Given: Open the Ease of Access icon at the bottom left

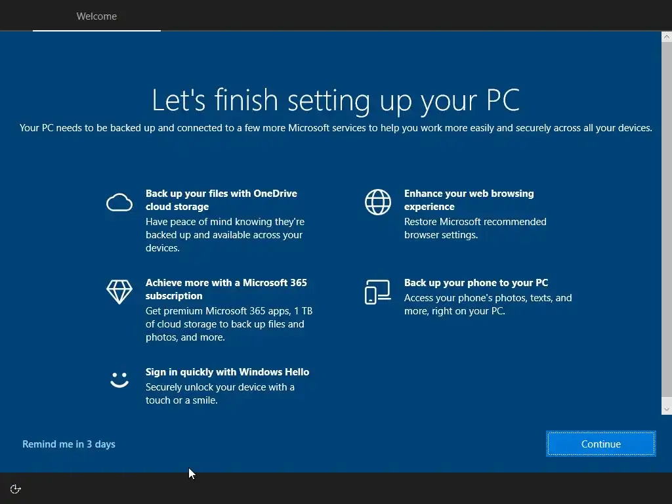Looking at the screenshot, I should click(16, 489).
